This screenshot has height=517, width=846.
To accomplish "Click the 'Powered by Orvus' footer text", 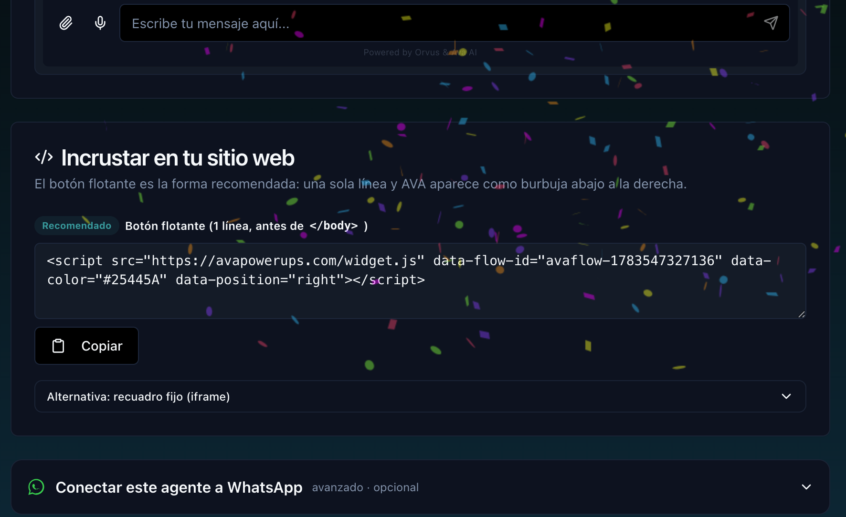I will pos(420,52).
